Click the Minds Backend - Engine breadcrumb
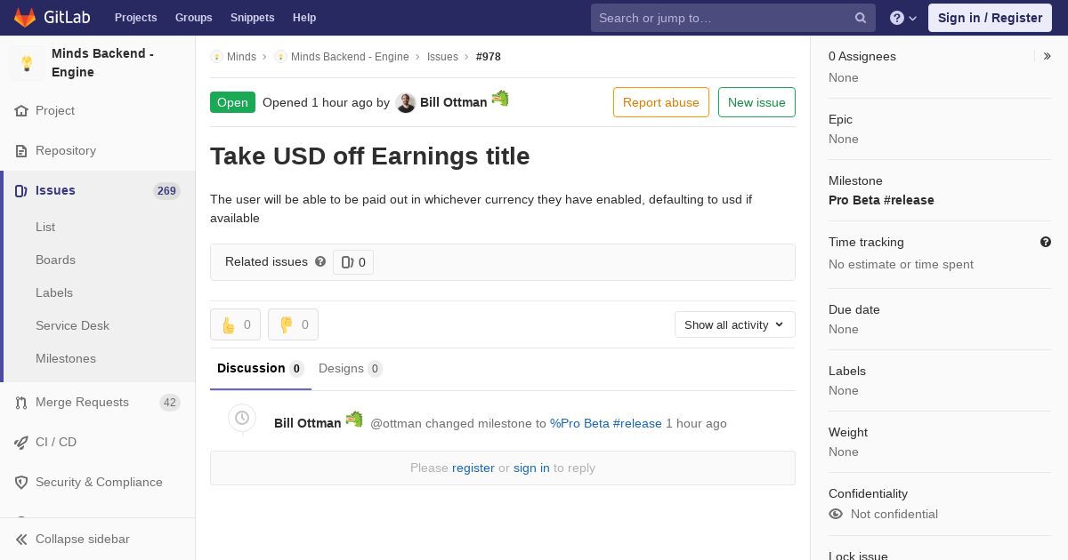The height and width of the screenshot is (560, 1068). click(350, 57)
